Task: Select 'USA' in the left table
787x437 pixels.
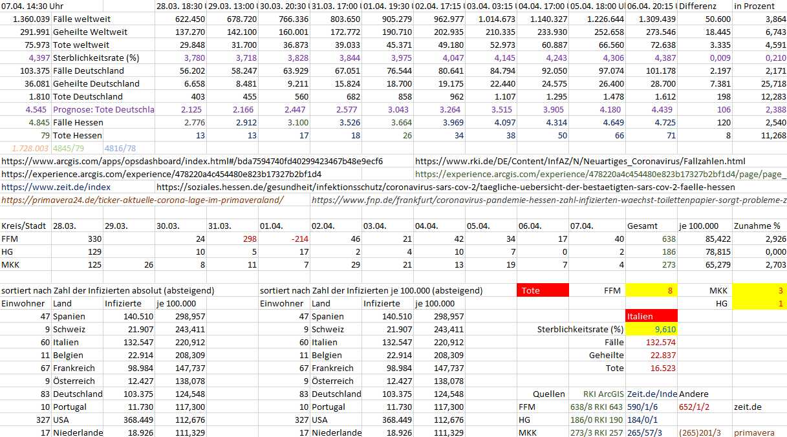Action: point(78,420)
